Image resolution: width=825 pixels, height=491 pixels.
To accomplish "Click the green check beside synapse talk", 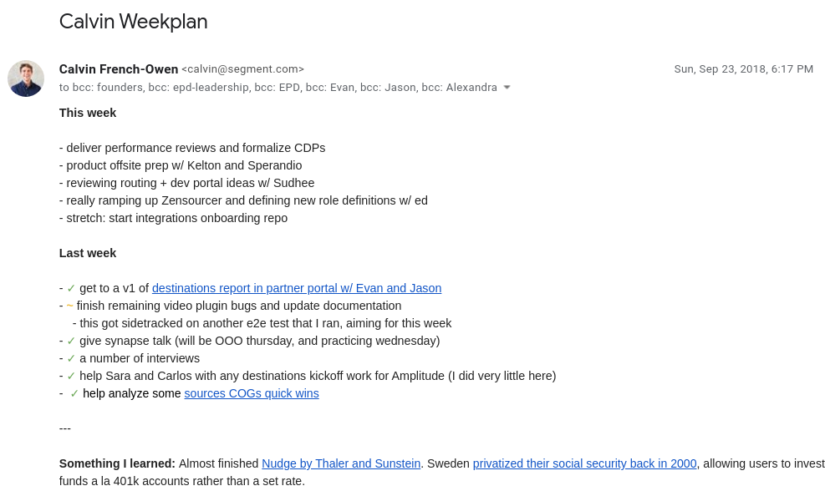I will (x=71, y=342).
